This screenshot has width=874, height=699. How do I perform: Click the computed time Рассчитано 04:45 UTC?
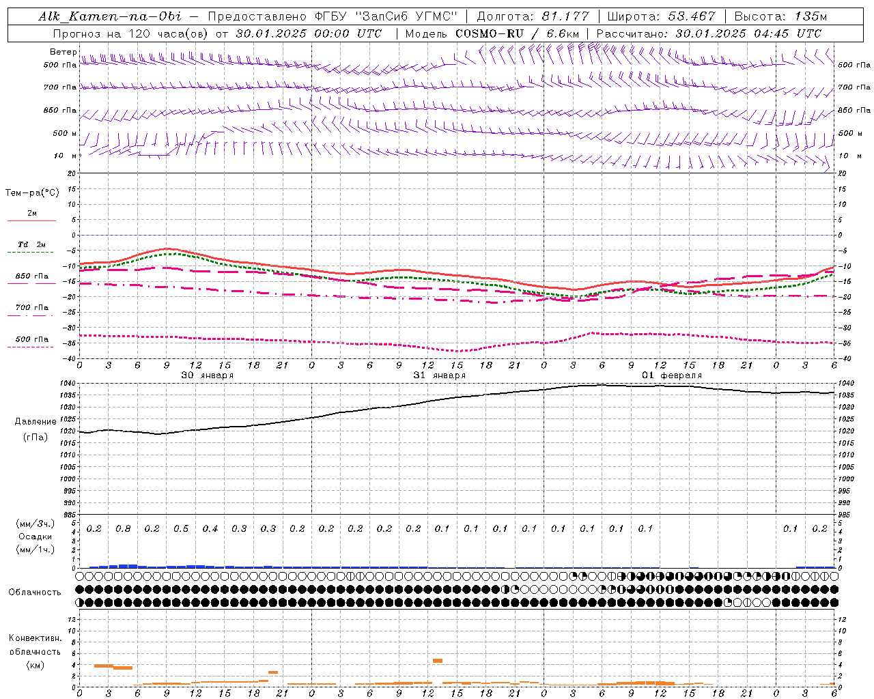point(709,33)
